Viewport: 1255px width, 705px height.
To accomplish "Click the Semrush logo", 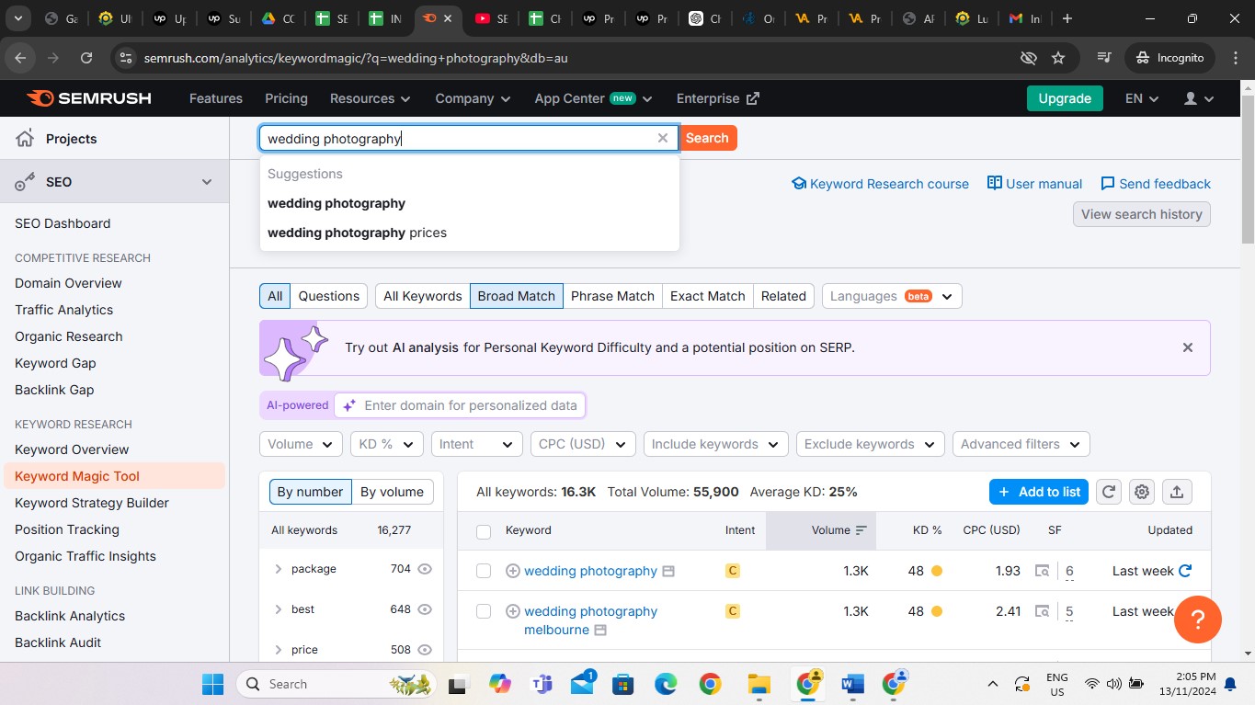I will click(x=88, y=98).
